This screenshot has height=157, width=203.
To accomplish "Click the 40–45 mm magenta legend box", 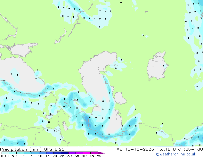I will point(87,153).
